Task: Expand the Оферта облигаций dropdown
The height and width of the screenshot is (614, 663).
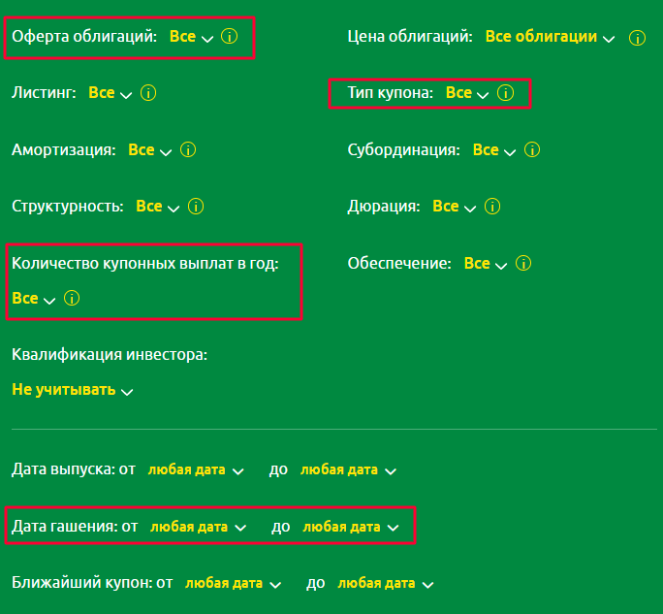Action: tap(191, 37)
